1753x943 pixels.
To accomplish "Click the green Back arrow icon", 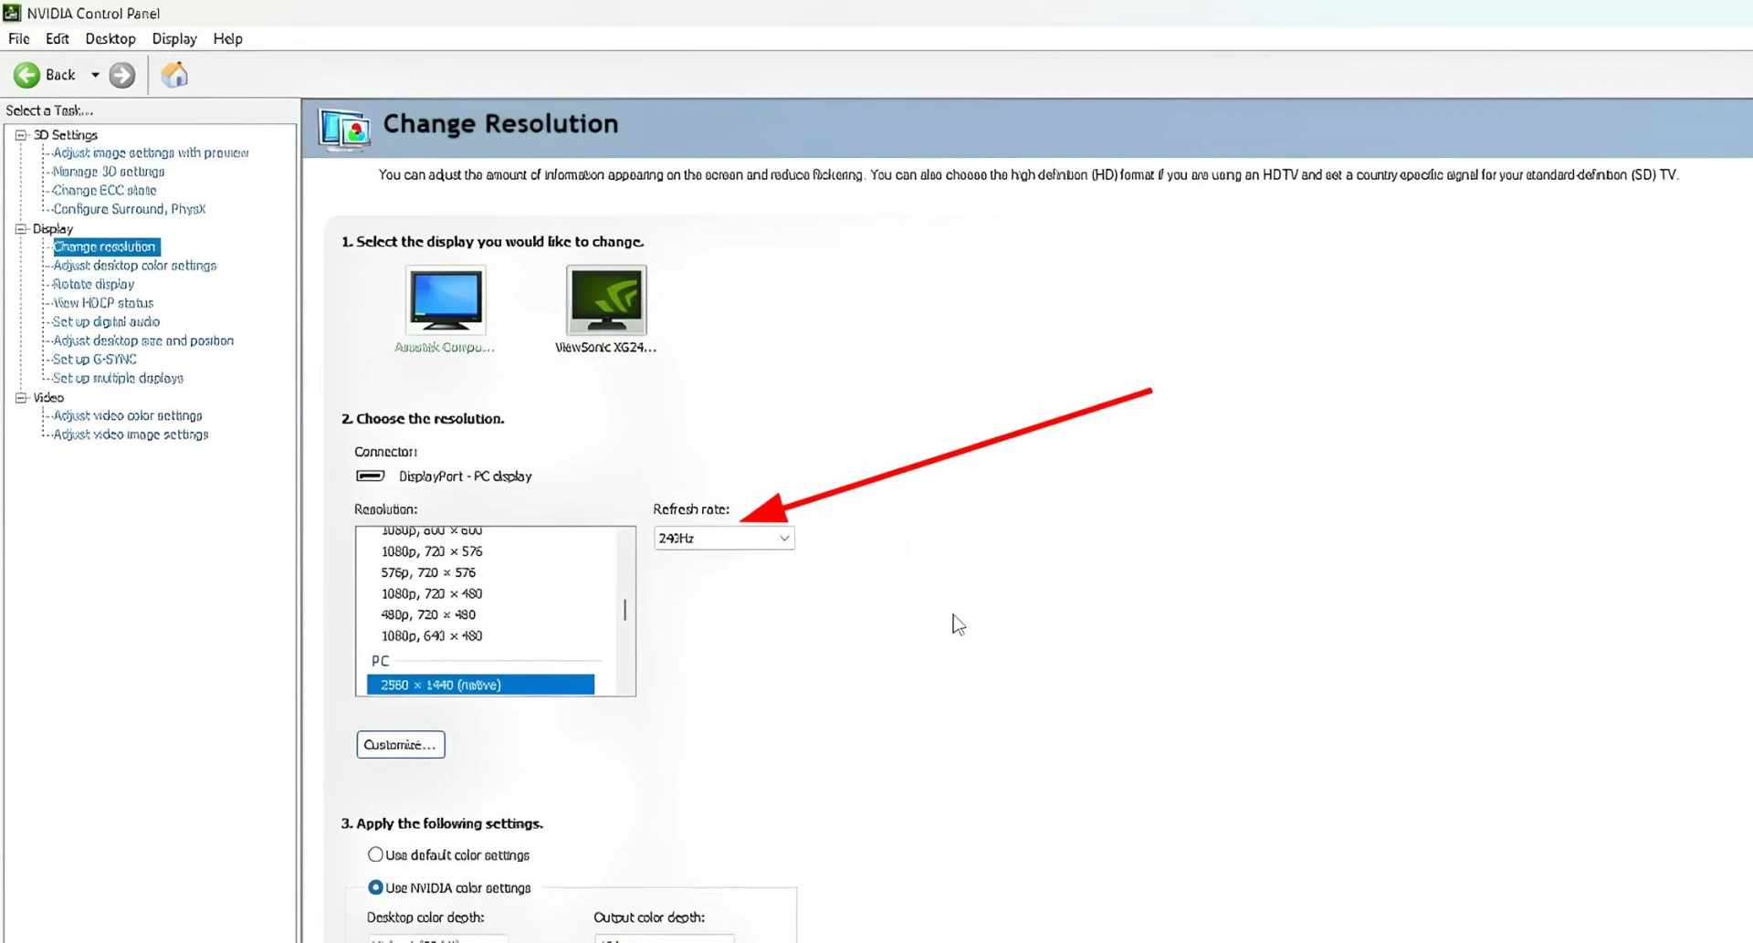I will pyautogui.click(x=26, y=75).
